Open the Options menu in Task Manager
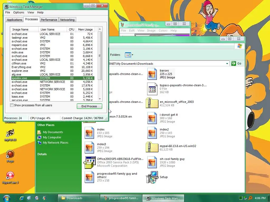The height and width of the screenshot is (202, 270). coord(19,12)
